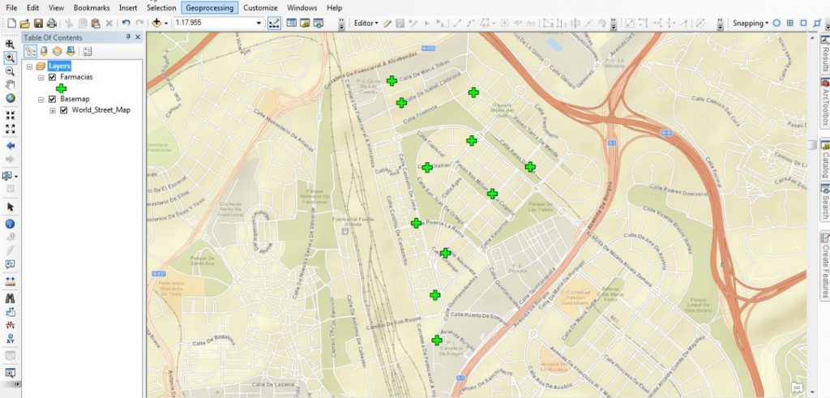Uncheck the Farmacias layer checkbox
This screenshot has height=398, width=830.
pos(53,77)
